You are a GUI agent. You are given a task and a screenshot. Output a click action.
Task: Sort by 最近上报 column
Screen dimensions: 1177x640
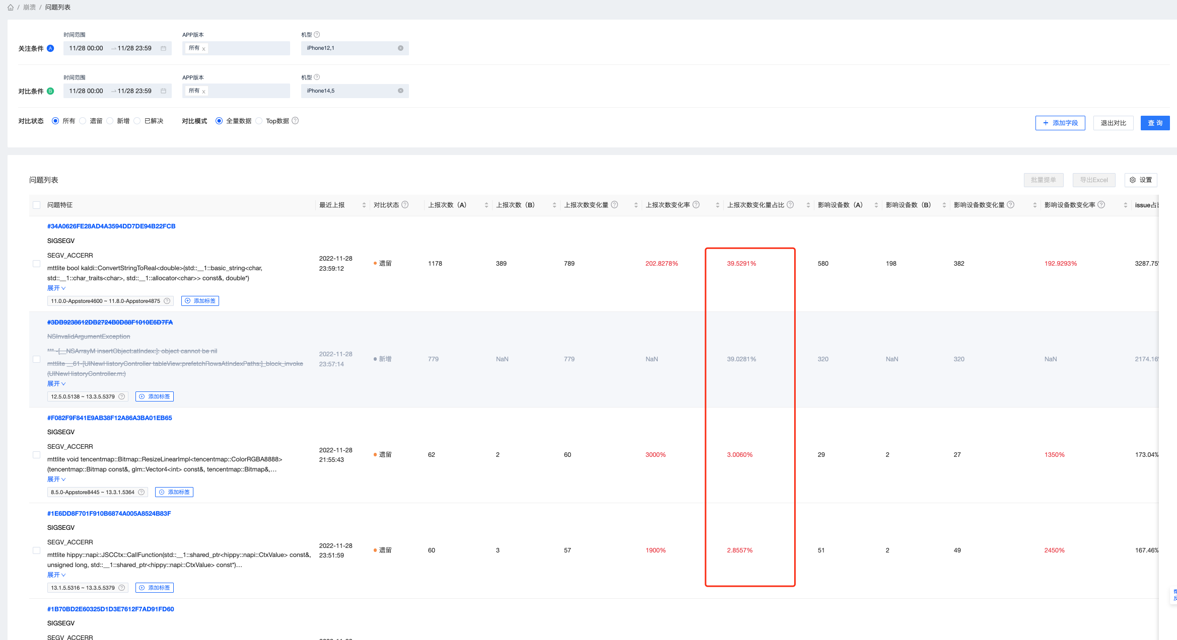tap(364, 205)
